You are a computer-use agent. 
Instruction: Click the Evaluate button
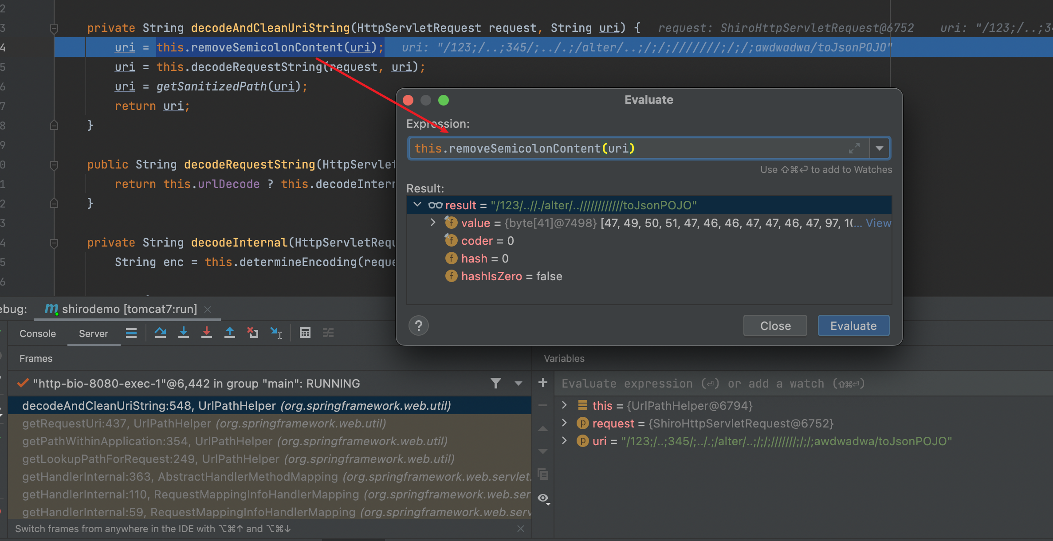click(x=853, y=326)
